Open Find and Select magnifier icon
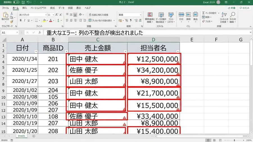The width and height of the screenshot is (253, 142). point(232,17)
